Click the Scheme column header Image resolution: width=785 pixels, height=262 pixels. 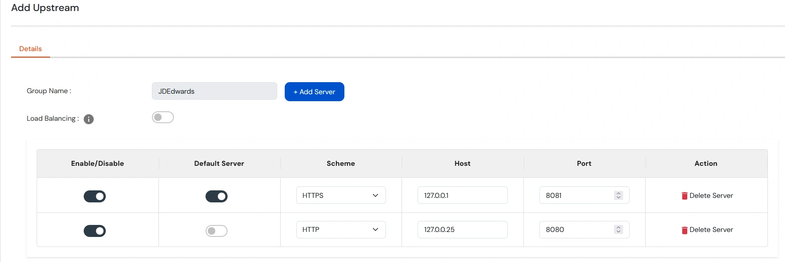pyautogui.click(x=341, y=163)
